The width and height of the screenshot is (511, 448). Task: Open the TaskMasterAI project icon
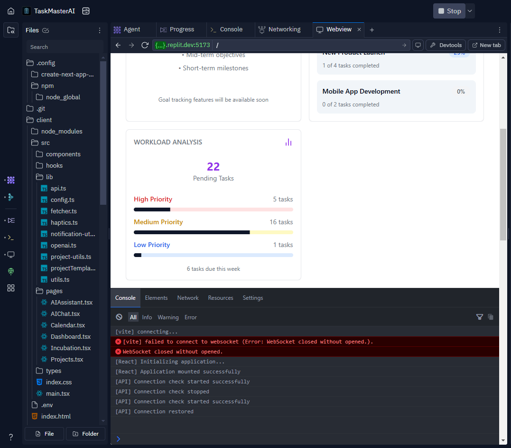pos(27,11)
